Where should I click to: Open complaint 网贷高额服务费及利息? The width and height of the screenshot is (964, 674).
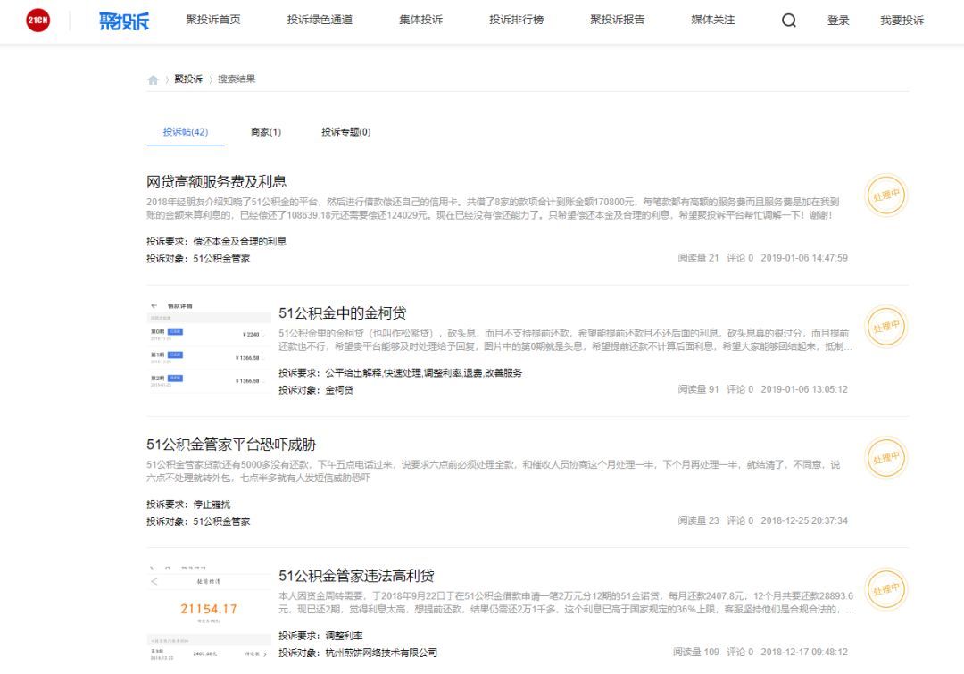click(216, 181)
